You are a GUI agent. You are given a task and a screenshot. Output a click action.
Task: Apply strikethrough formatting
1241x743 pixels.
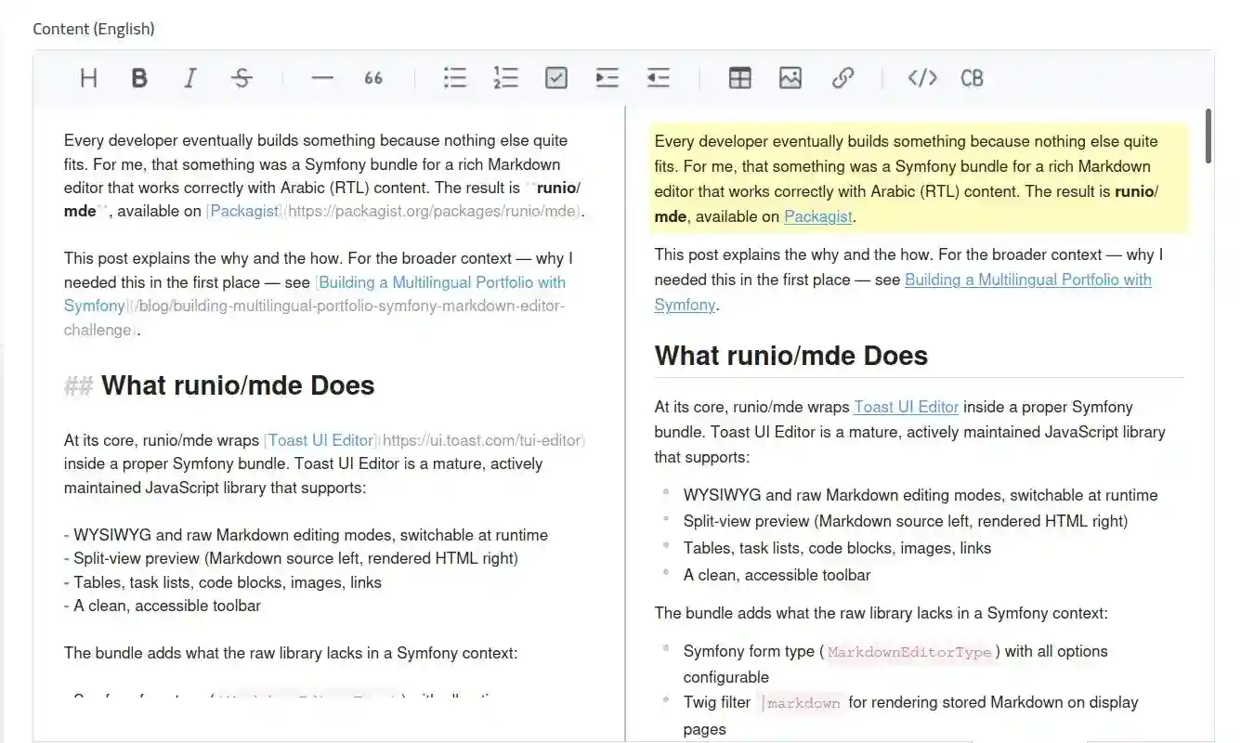[242, 78]
